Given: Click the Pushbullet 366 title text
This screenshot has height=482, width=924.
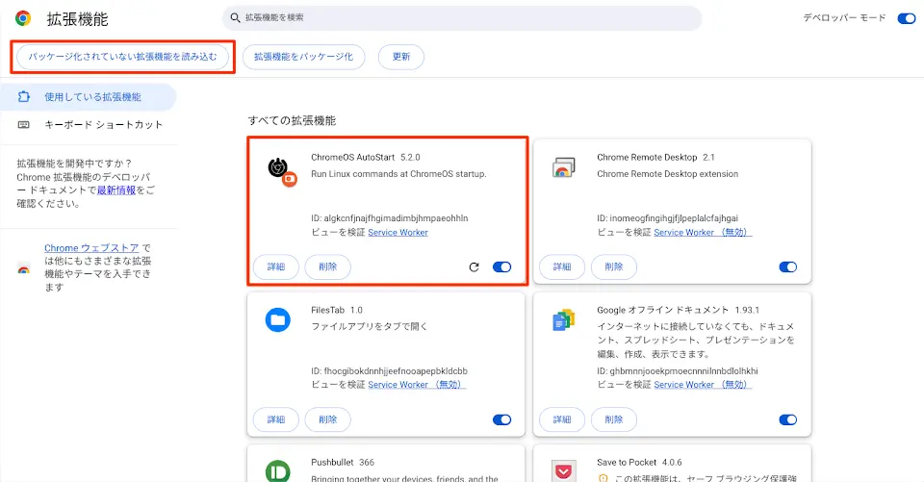Looking at the screenshot, I should 343,463.
